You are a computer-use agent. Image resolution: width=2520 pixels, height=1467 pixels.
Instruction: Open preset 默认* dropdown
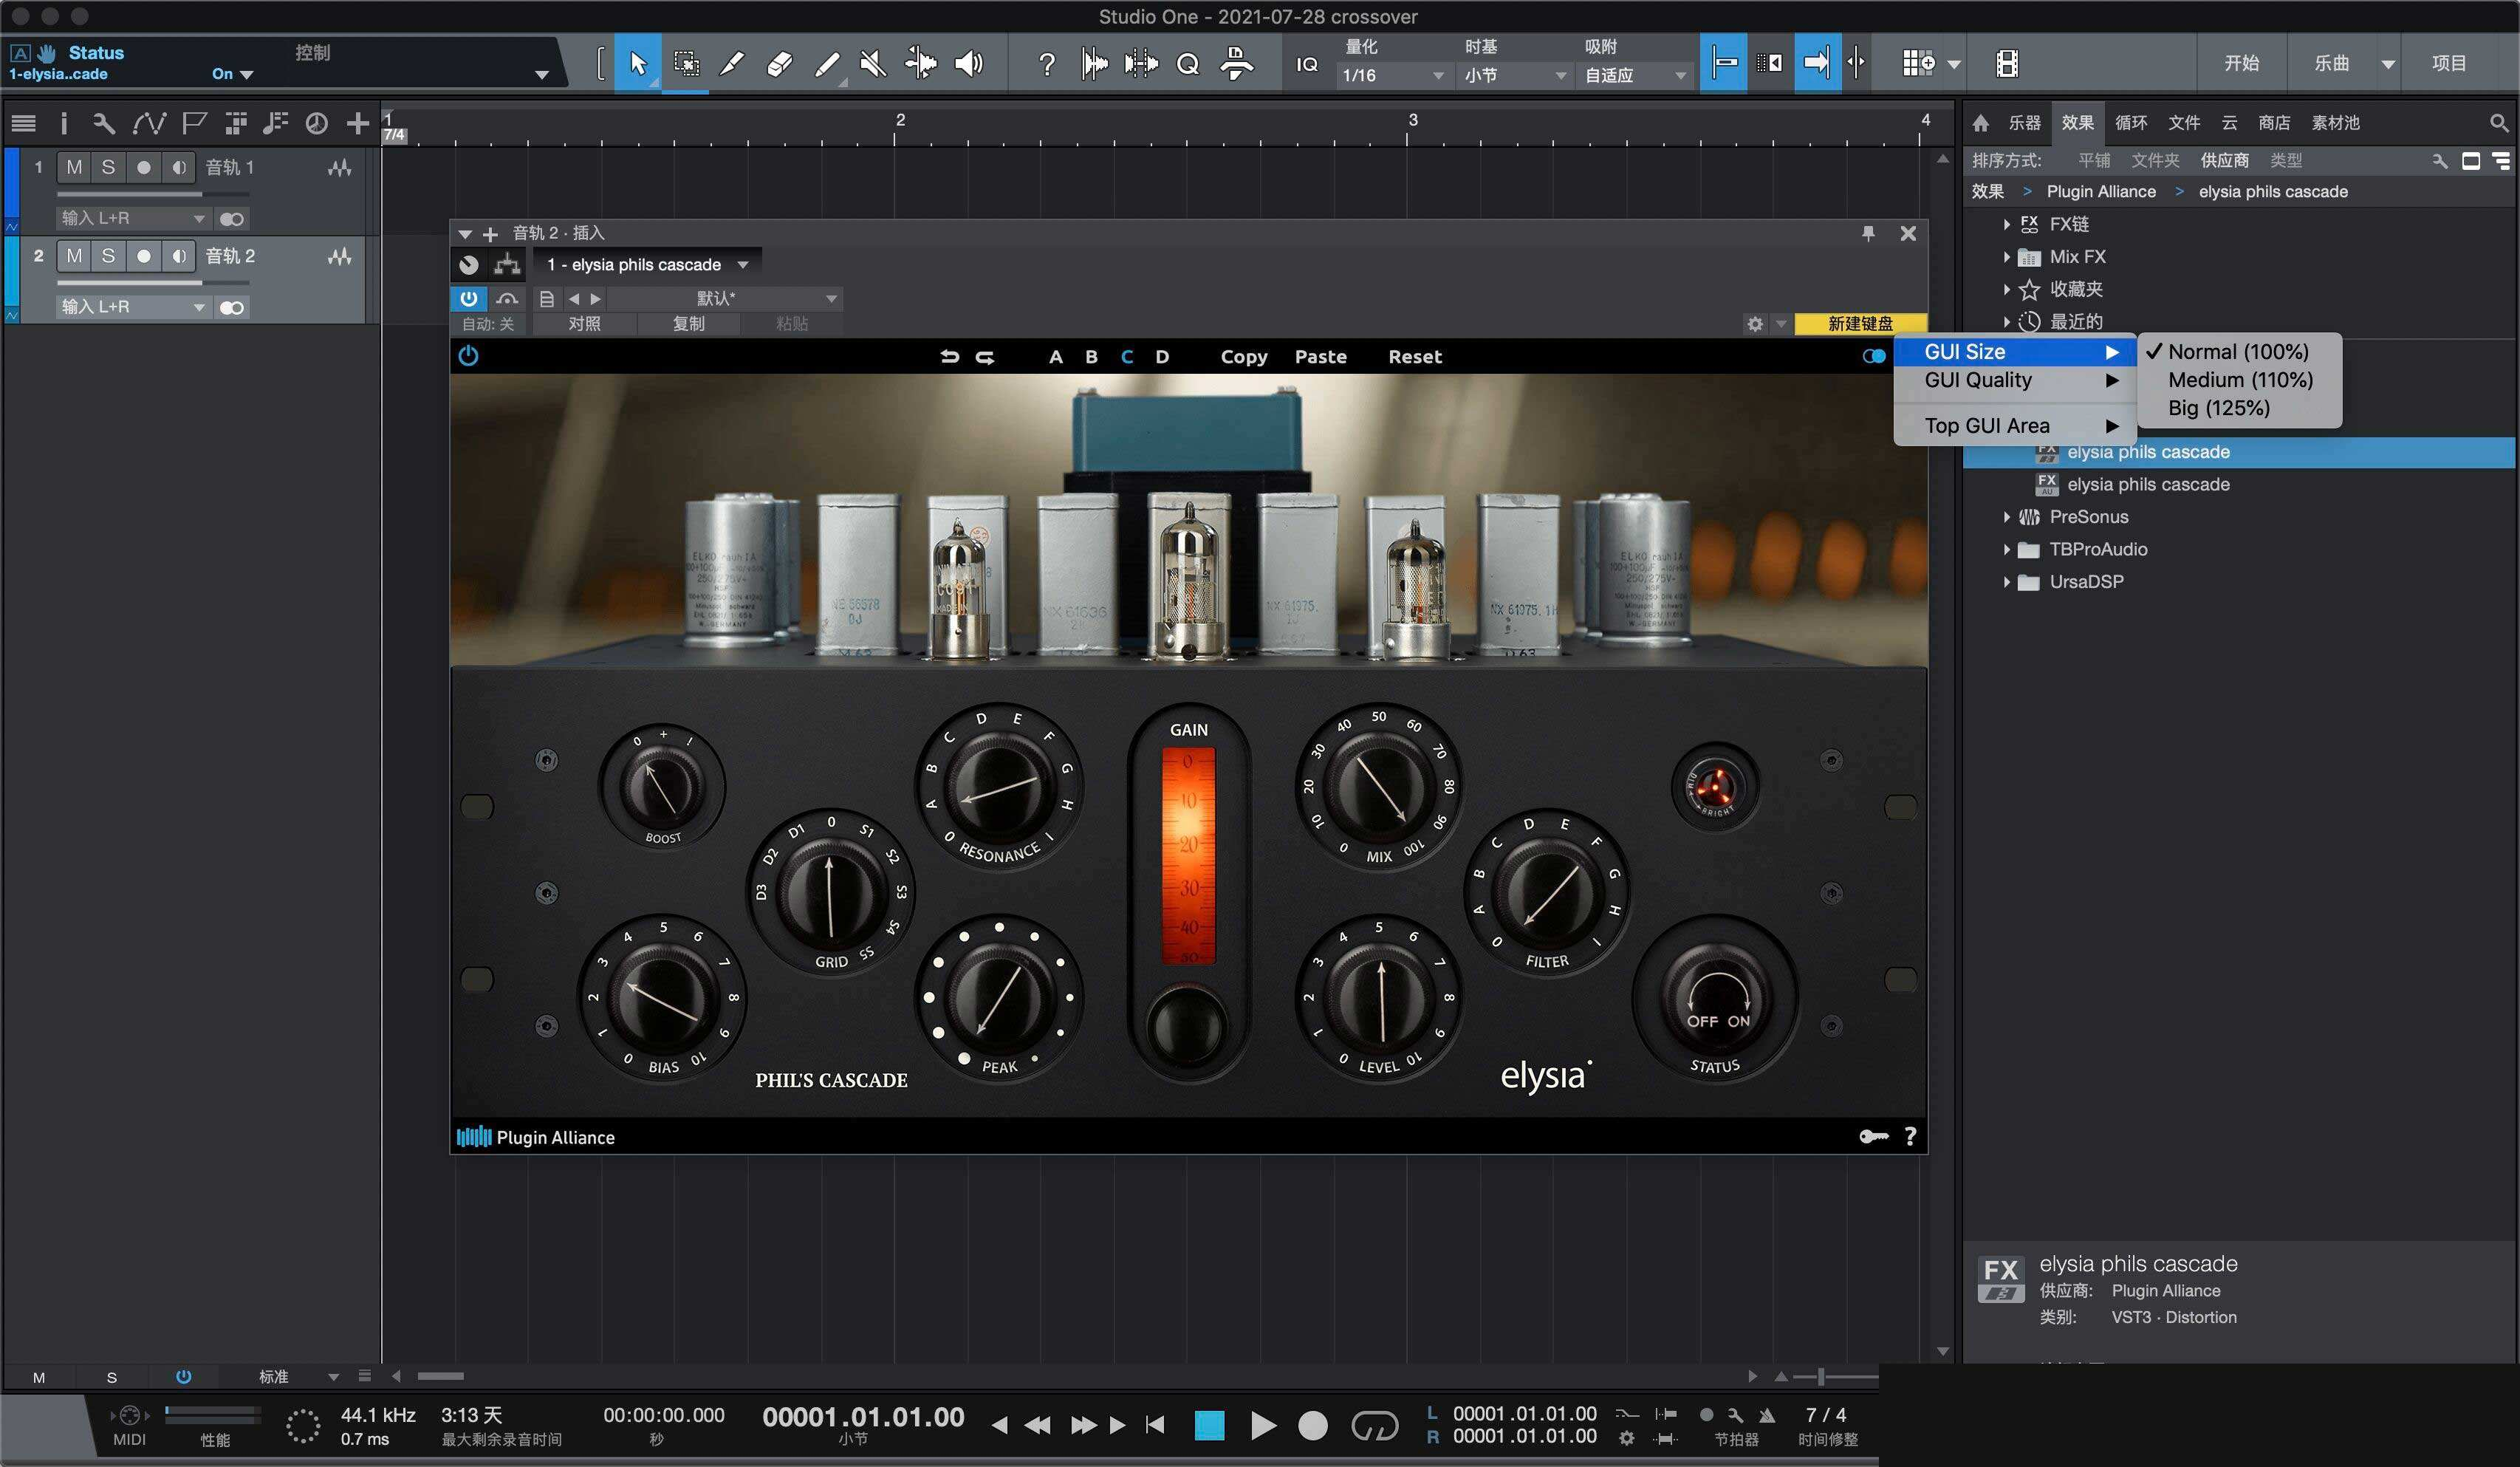(x=725, y=298)
